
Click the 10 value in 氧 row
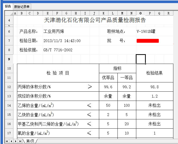click(127, 133)
